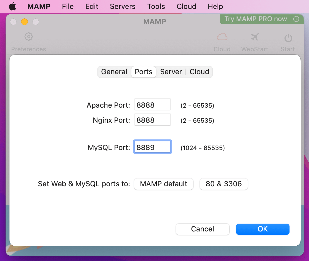Screen dimensions: 309x261
Task: Open the MAMP application menu
Action: (38, 6)
